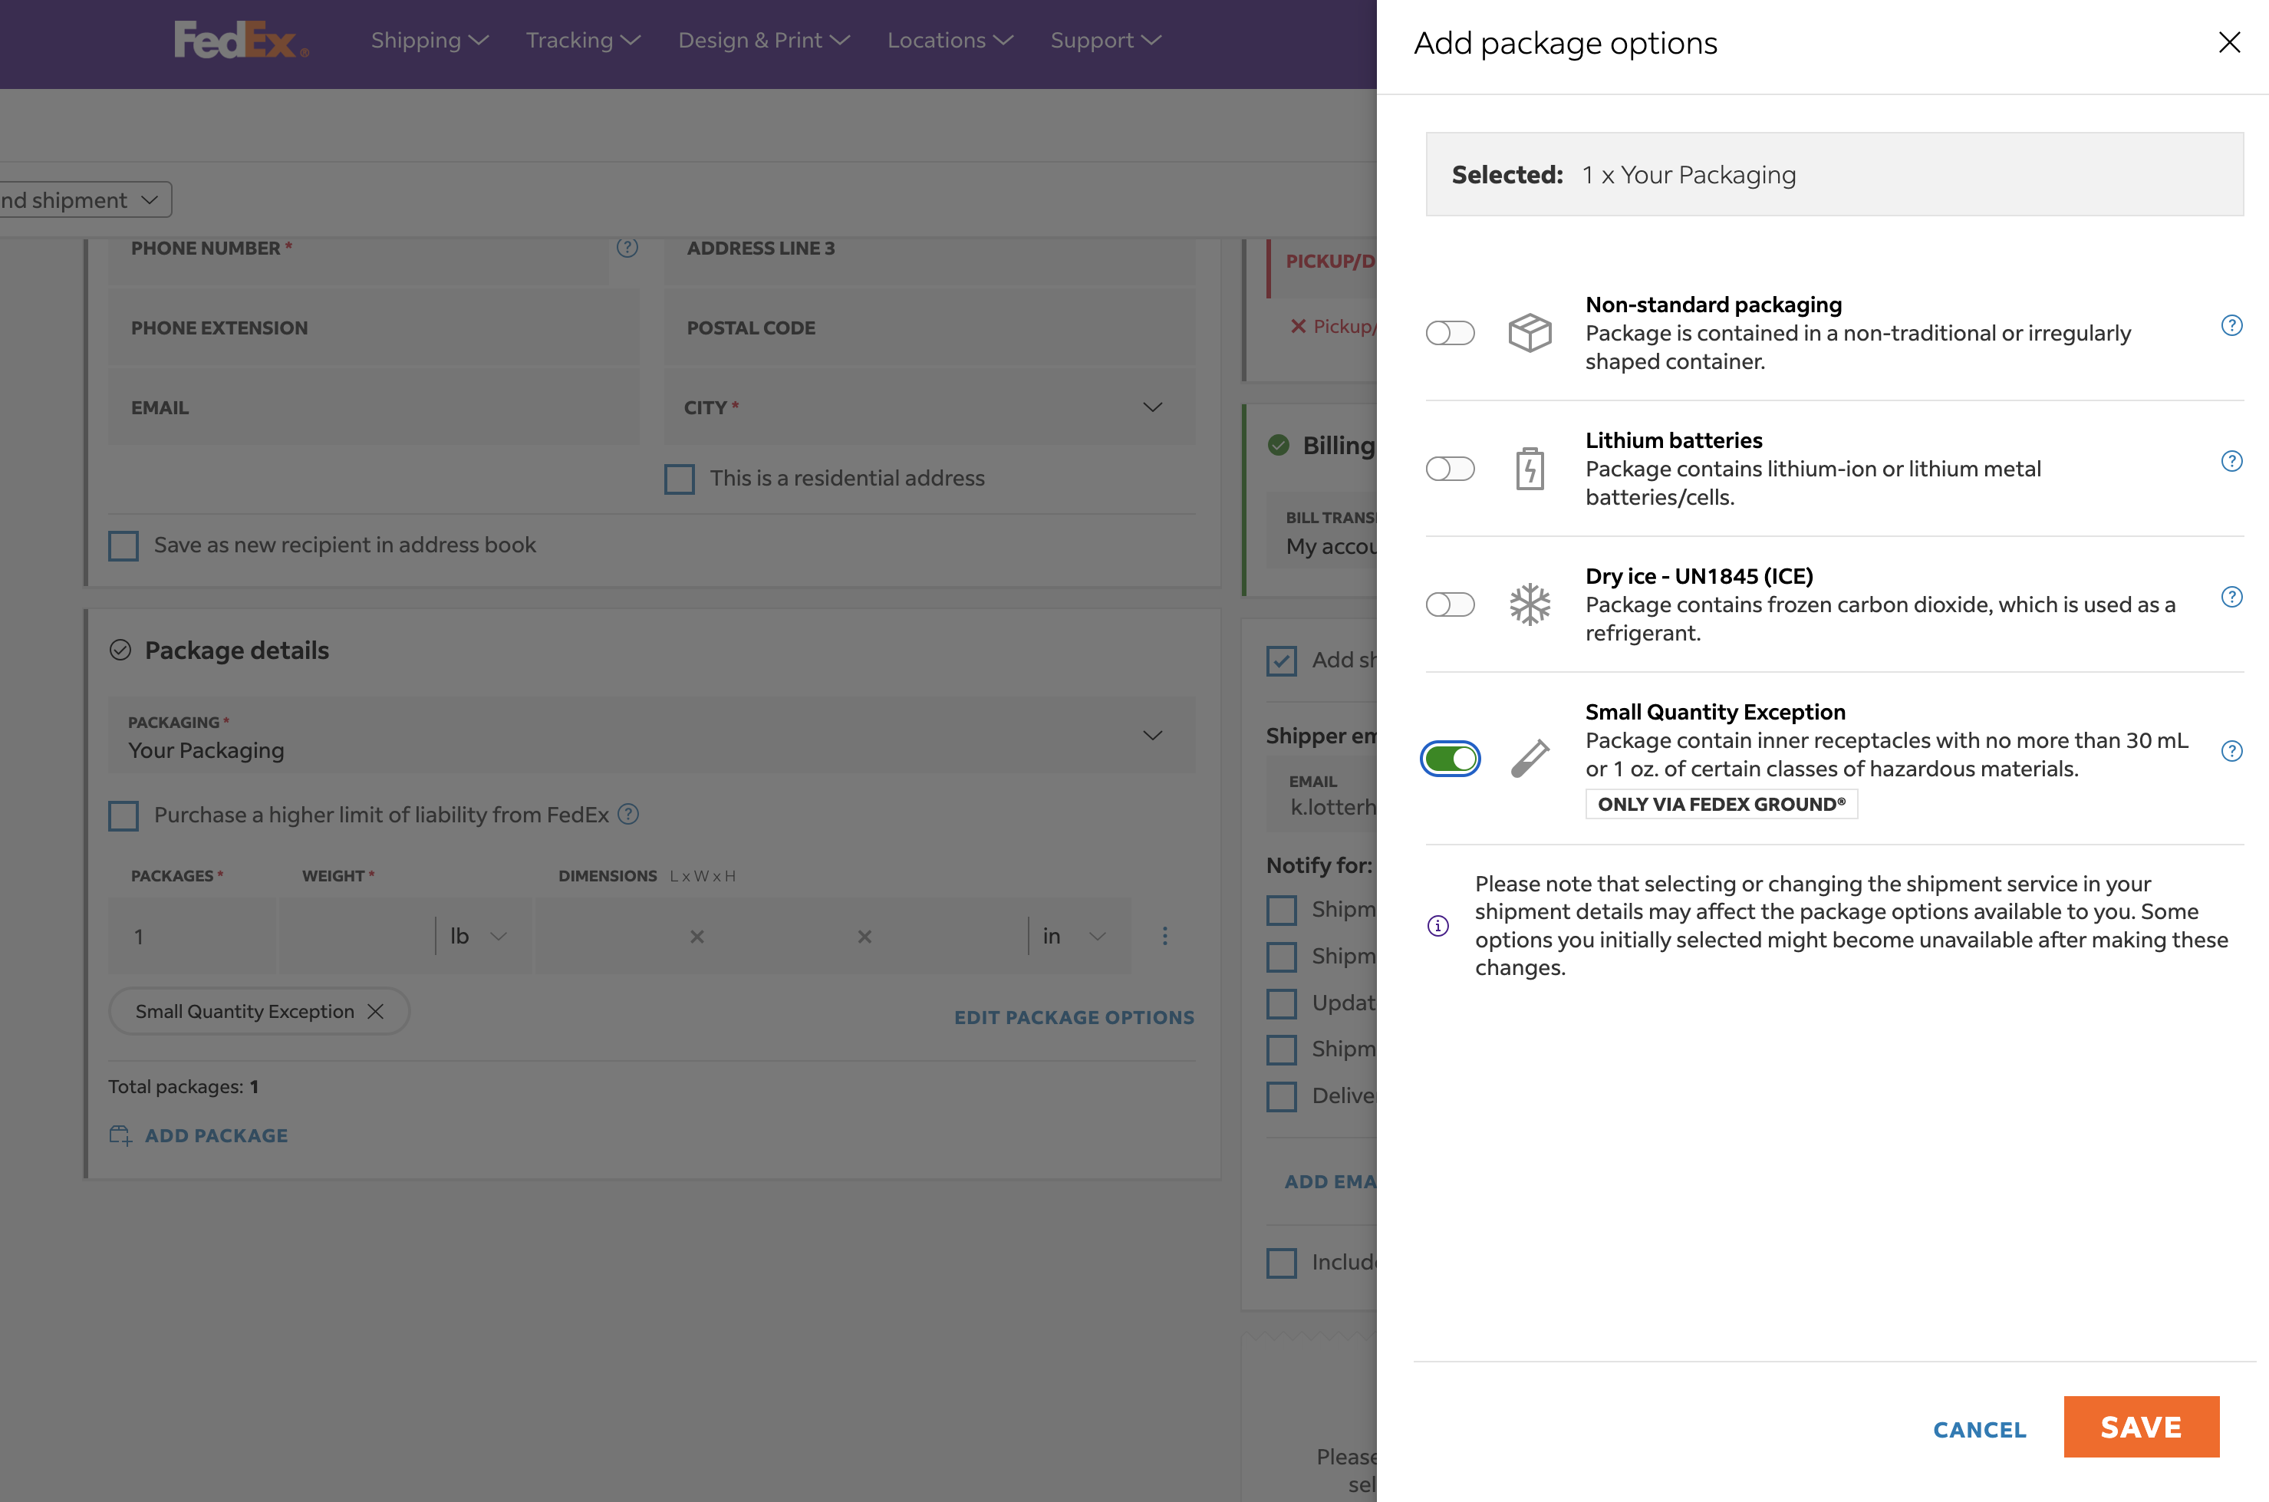Image resolution: width=2269 pixels, height=1502 pixels.
Task: Click the info icon beside the service note
Action: point(1437,925)
